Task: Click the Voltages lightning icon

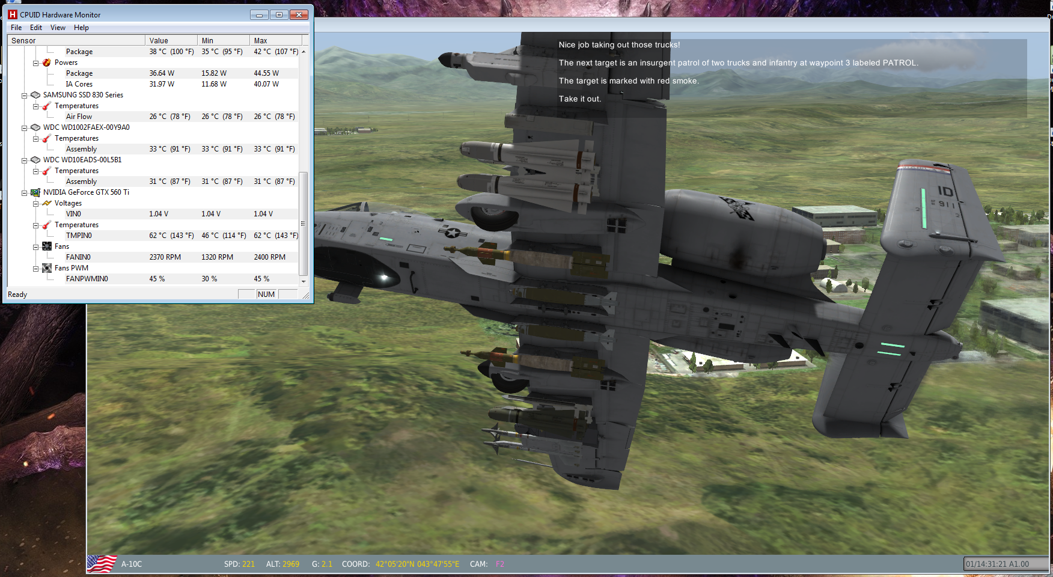Action: click(x=47, y=203)
